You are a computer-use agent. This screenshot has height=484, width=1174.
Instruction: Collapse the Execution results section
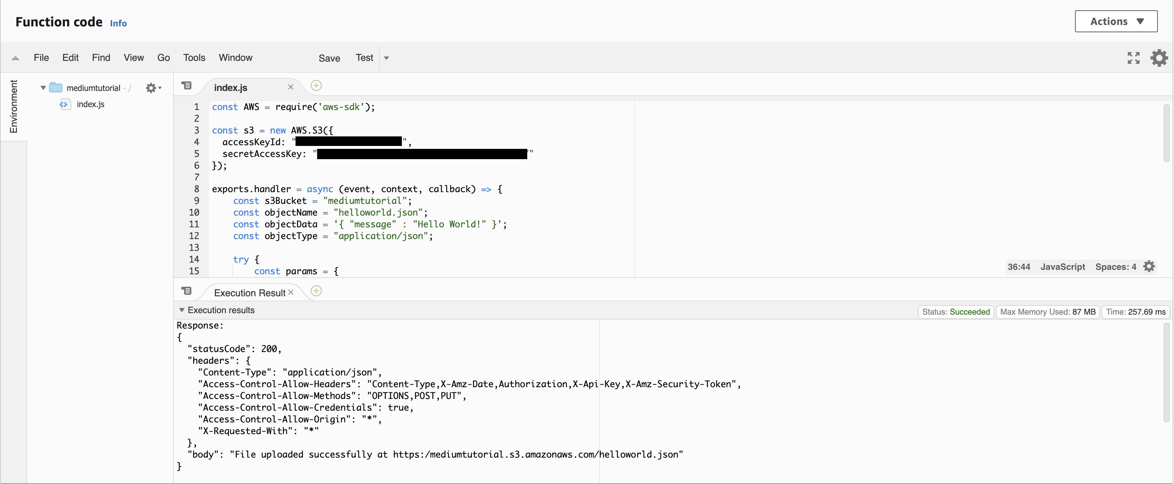[x=182, y=310]
